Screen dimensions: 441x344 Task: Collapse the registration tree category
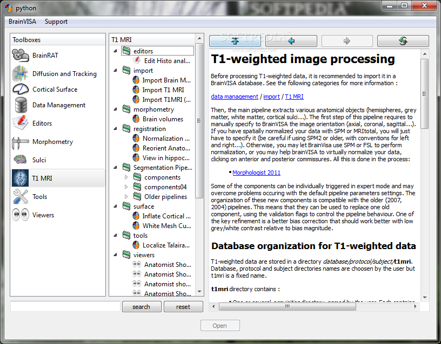click(116, 128)
